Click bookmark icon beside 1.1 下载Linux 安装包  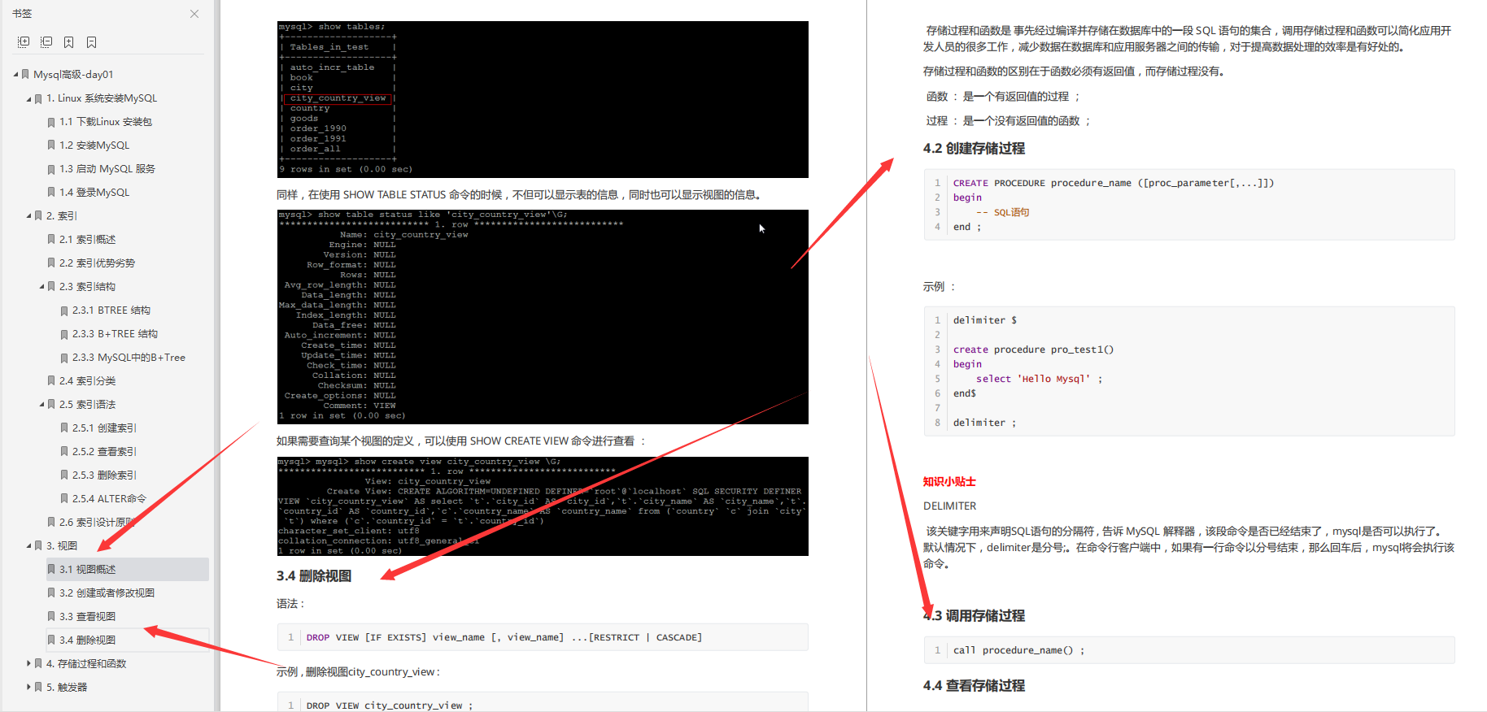tap(51, 122)
